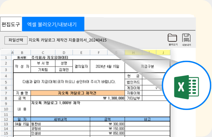Select the 2024년 4월 15일 date cell
Image resolution: width=212 pixels, height=137 pixels.
[107, 66]
